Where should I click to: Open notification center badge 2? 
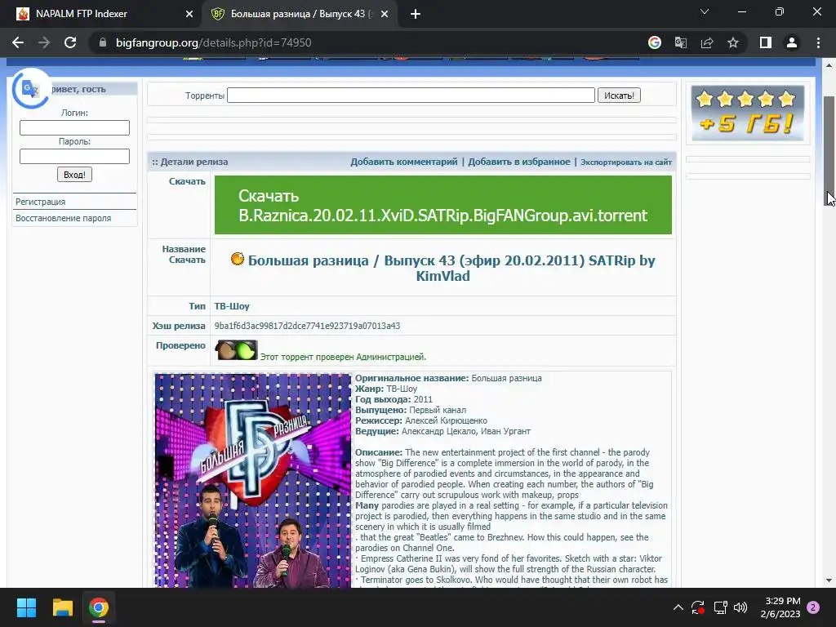(814, 607)
